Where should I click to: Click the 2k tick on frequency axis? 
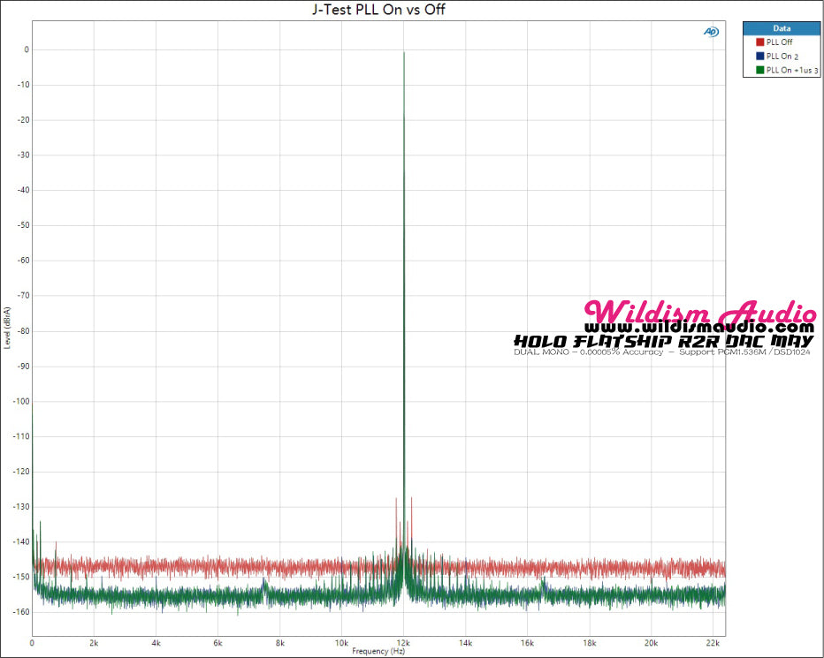(94, 642)
